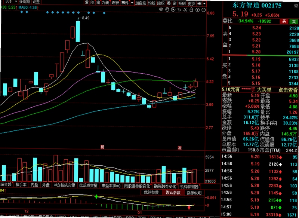This screenshot has height=218, width=299.
Task: Click 点击查看 link for large orders
Action: (288, 90)
